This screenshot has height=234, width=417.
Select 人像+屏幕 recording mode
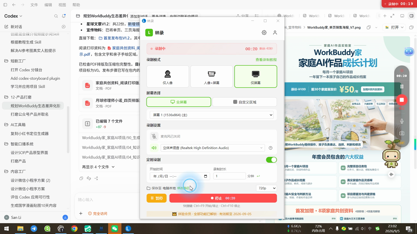(212, 76)
